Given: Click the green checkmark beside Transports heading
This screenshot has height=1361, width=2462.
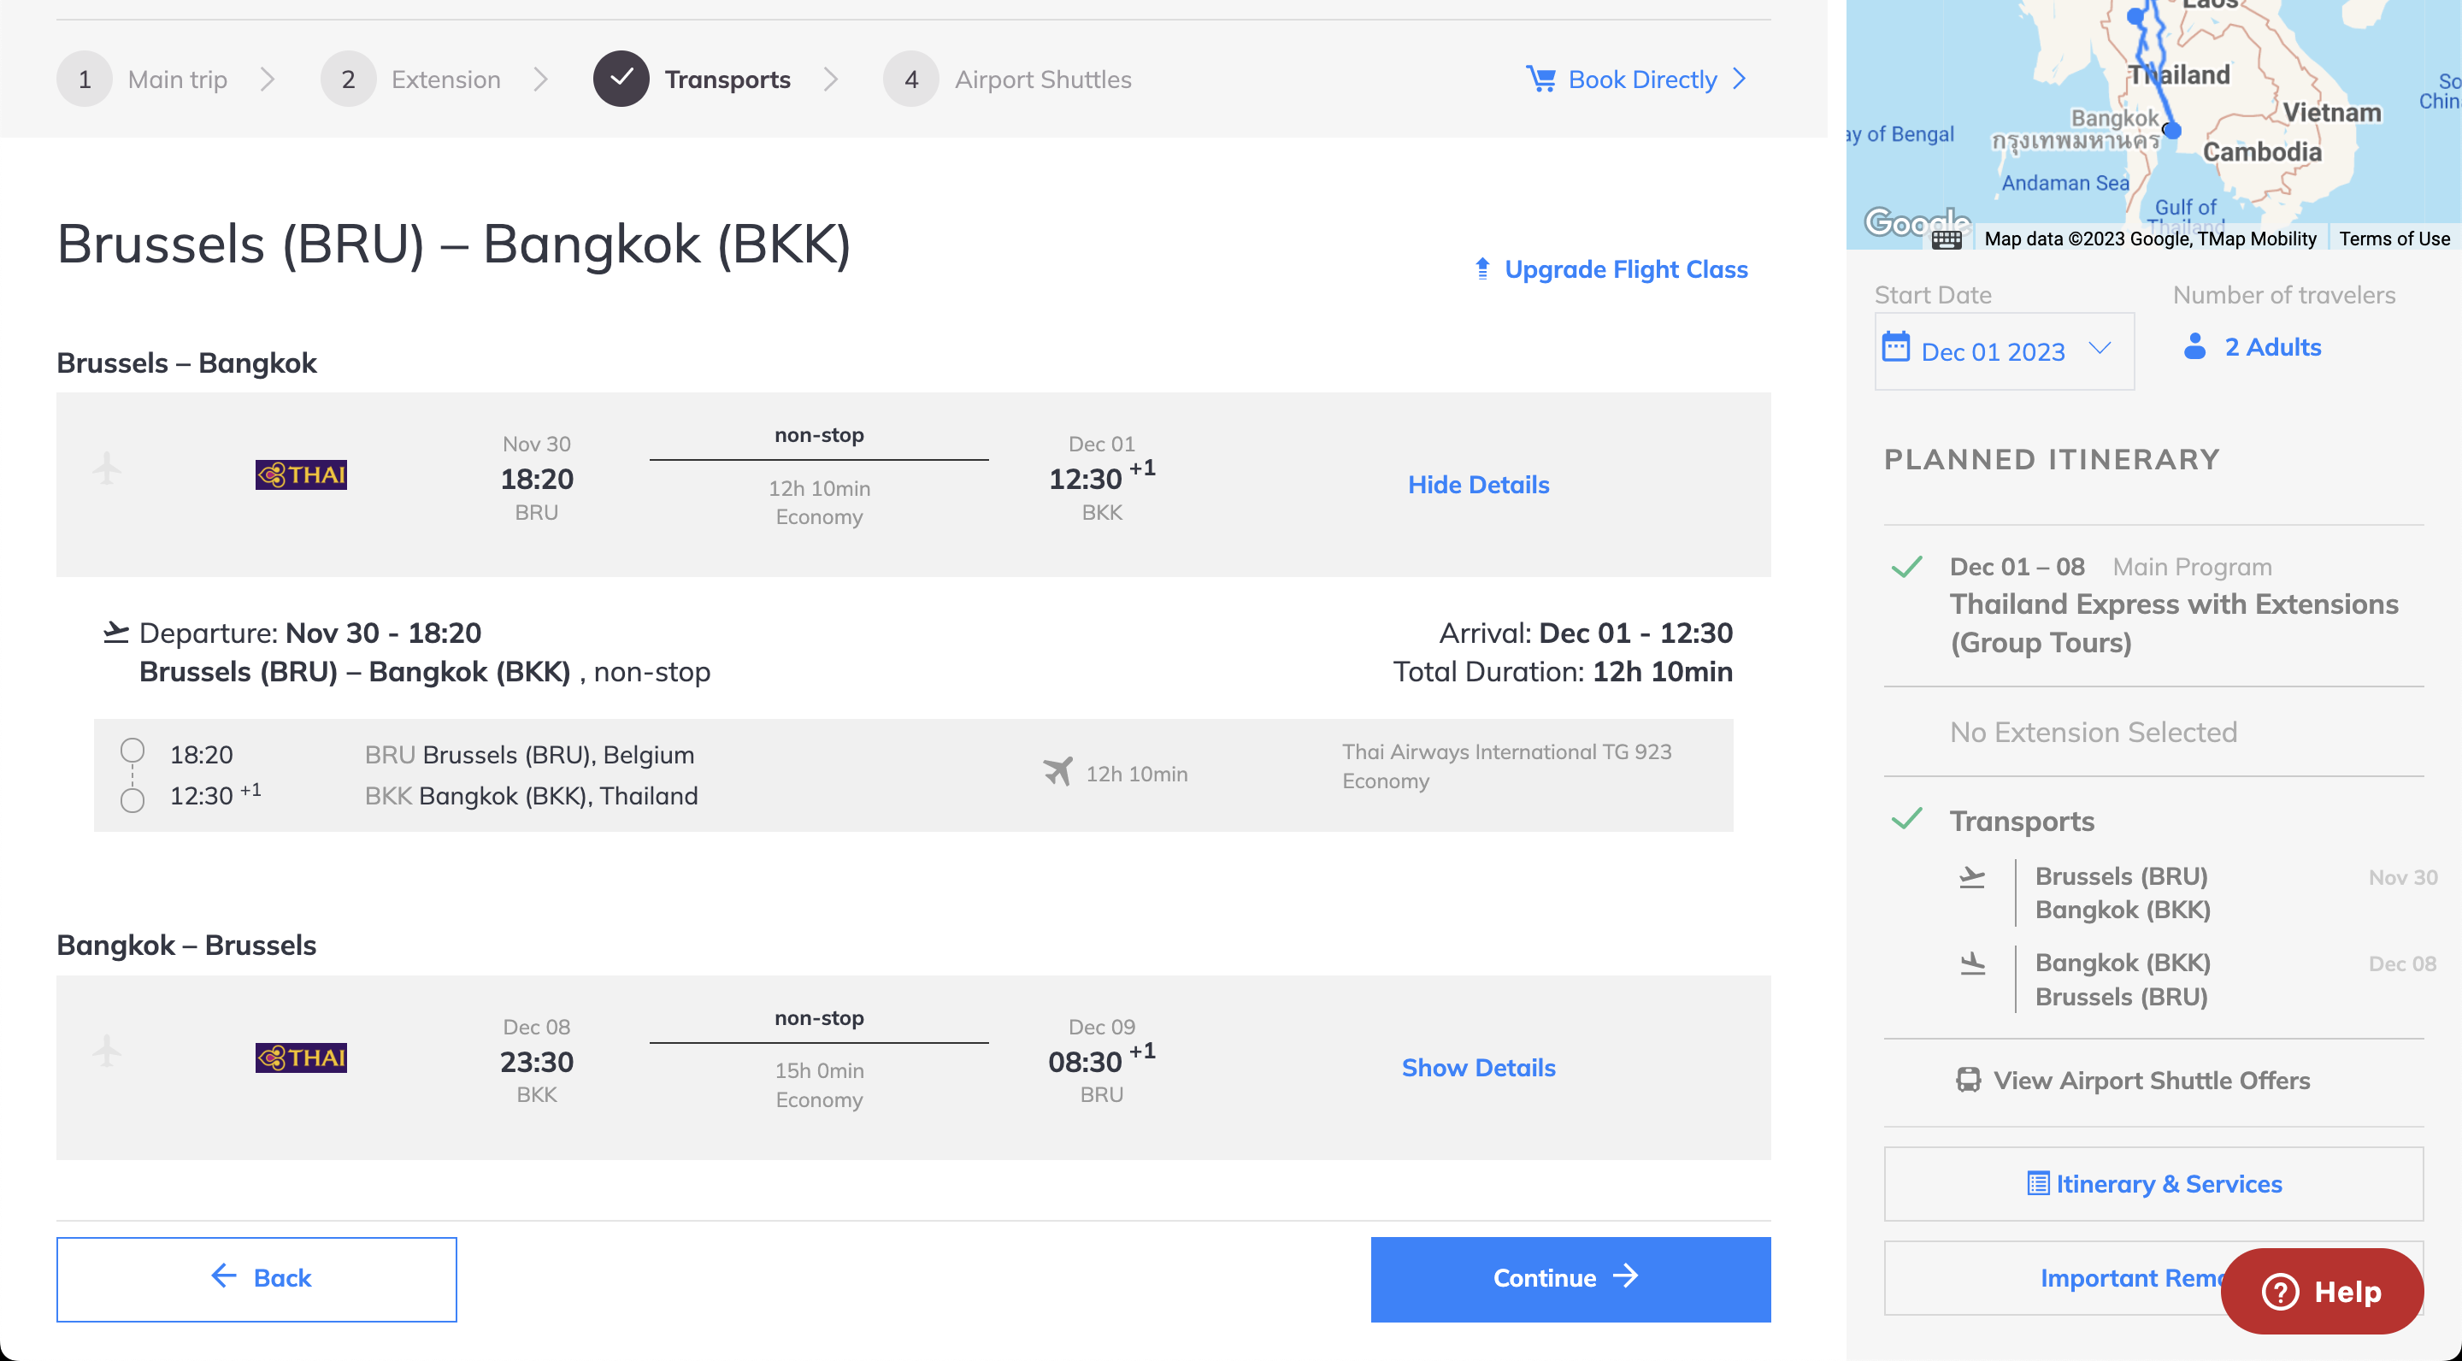Looking at the screenshot, I should click(1906, 819).
